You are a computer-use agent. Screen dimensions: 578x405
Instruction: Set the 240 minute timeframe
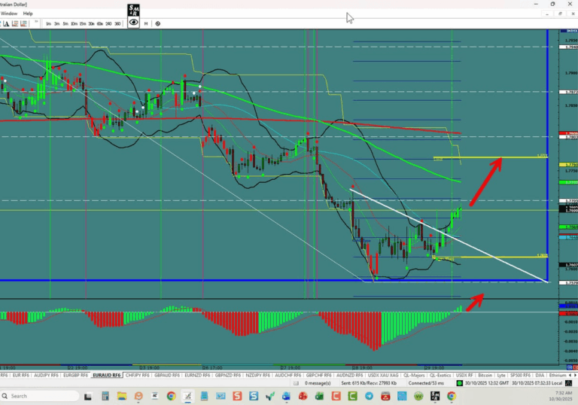108,23
